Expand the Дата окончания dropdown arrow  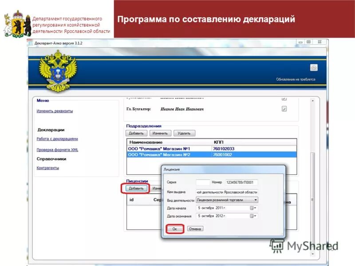[255, 216]
